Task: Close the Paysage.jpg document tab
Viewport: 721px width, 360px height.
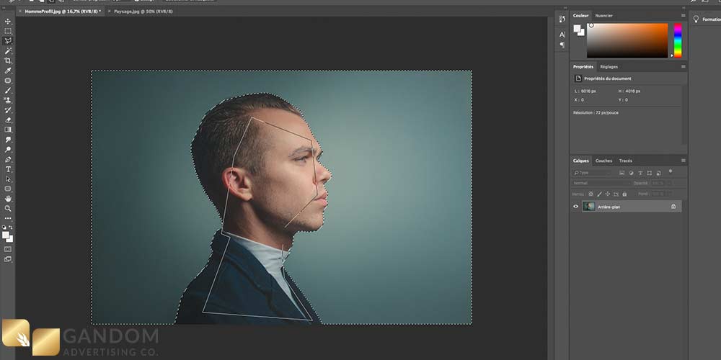Action: tap(110, 11)
